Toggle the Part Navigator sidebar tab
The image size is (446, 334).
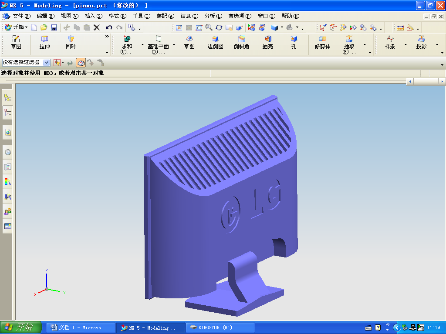tap(7, 113)
